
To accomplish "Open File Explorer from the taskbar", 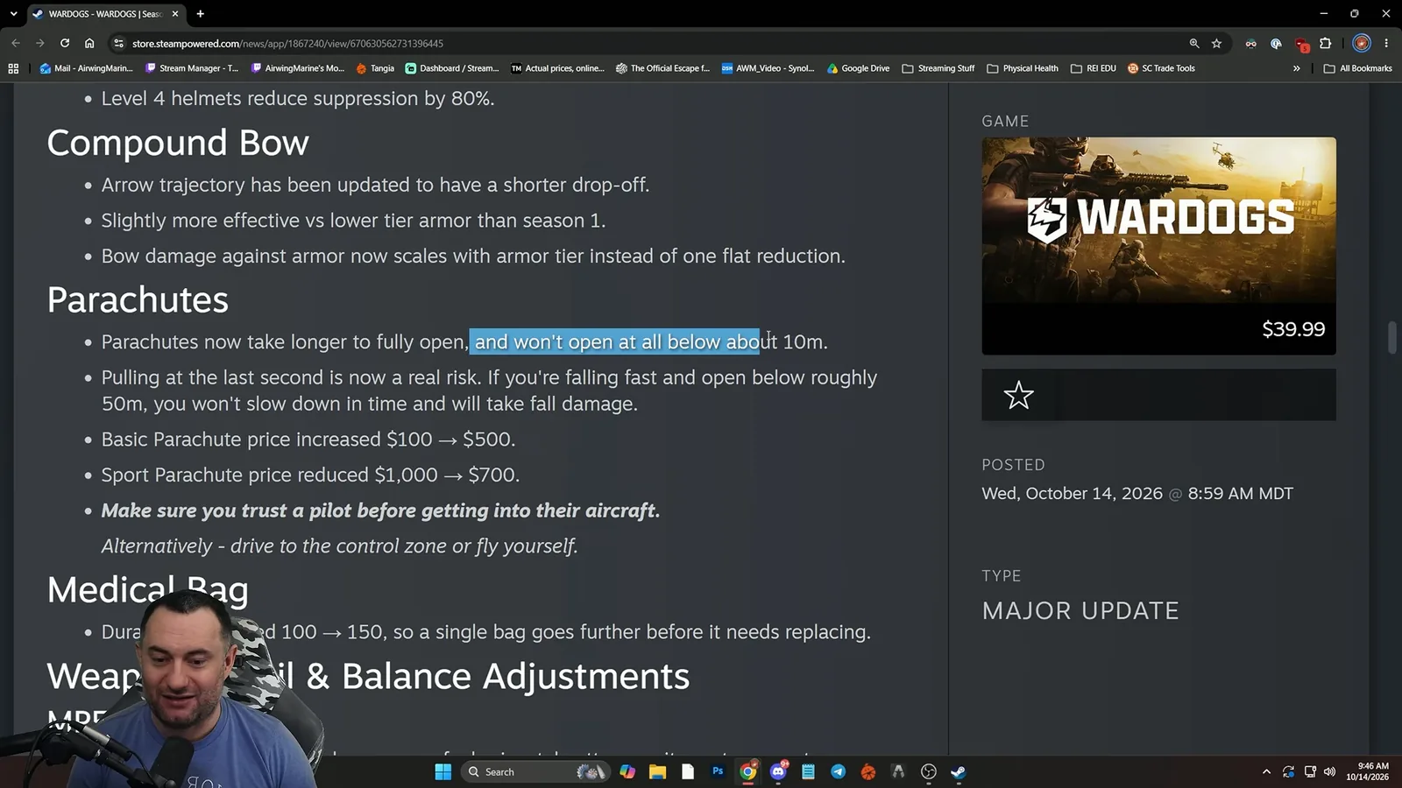I will [x=657, y=771].
